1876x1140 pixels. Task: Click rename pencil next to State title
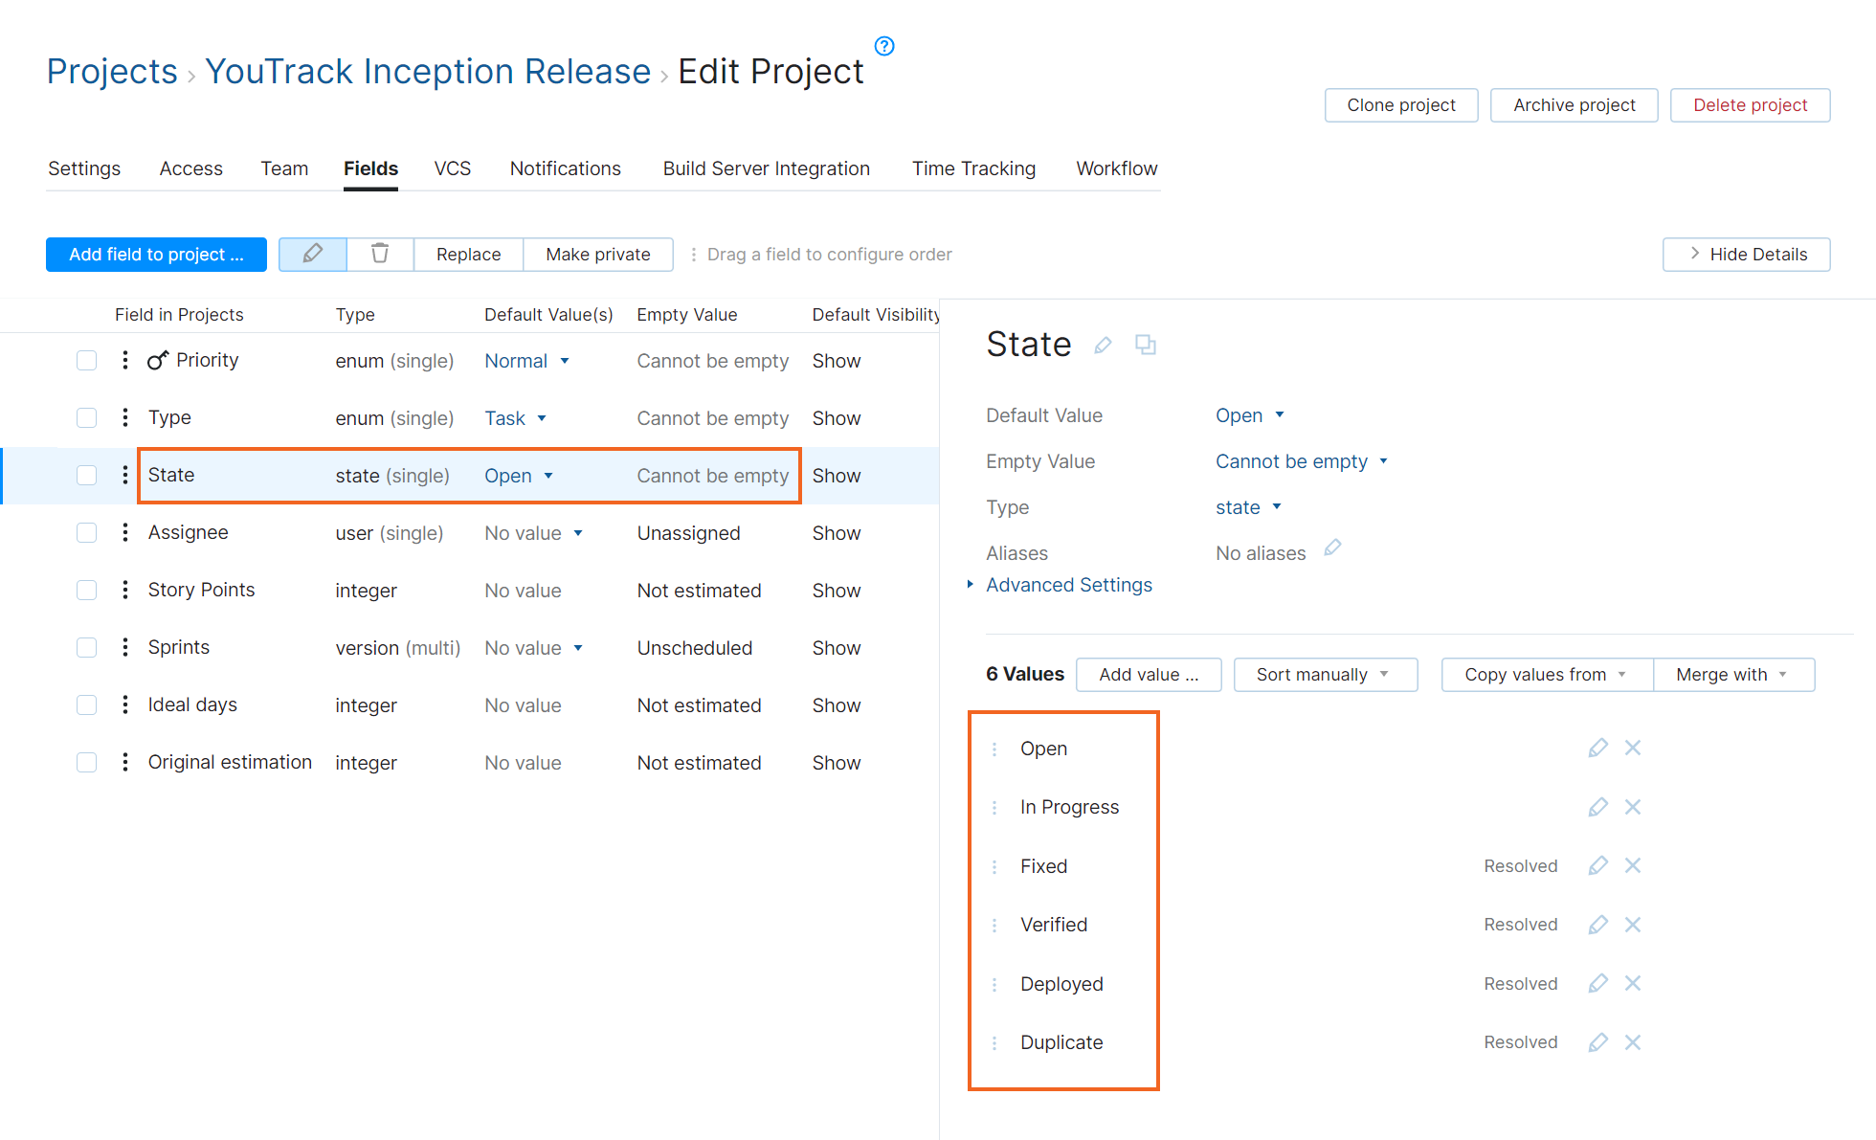[x=1103, y=346]
